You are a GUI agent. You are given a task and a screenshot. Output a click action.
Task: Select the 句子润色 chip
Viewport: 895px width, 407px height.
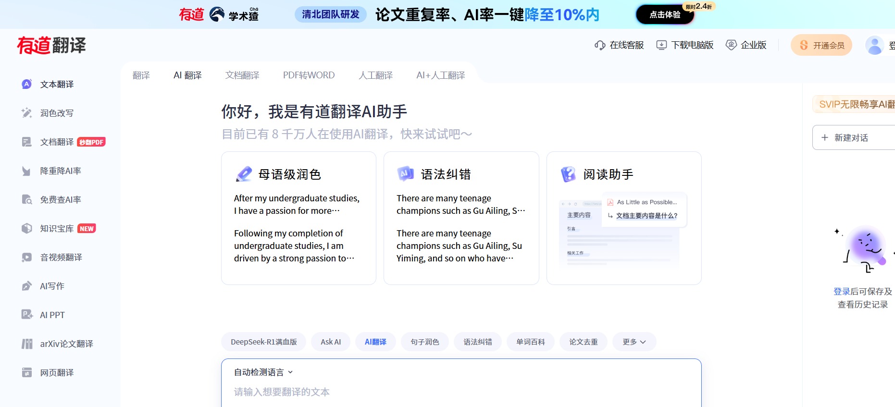425,342
